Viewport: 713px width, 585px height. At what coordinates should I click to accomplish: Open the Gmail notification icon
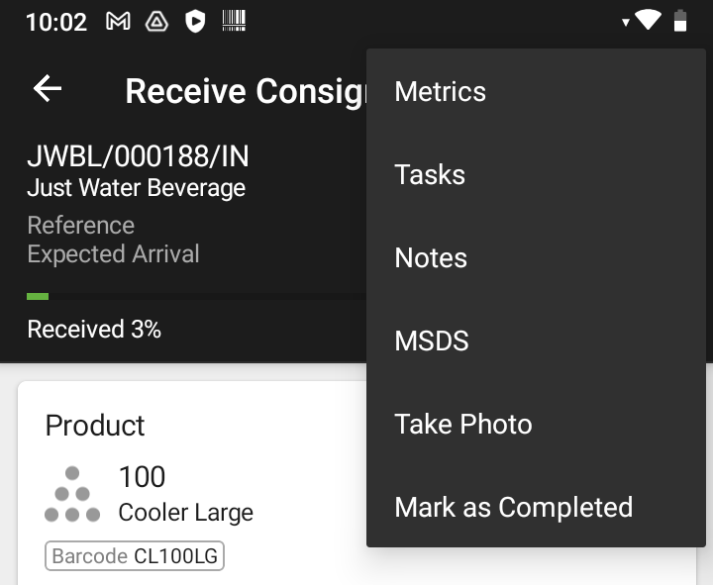118,22
